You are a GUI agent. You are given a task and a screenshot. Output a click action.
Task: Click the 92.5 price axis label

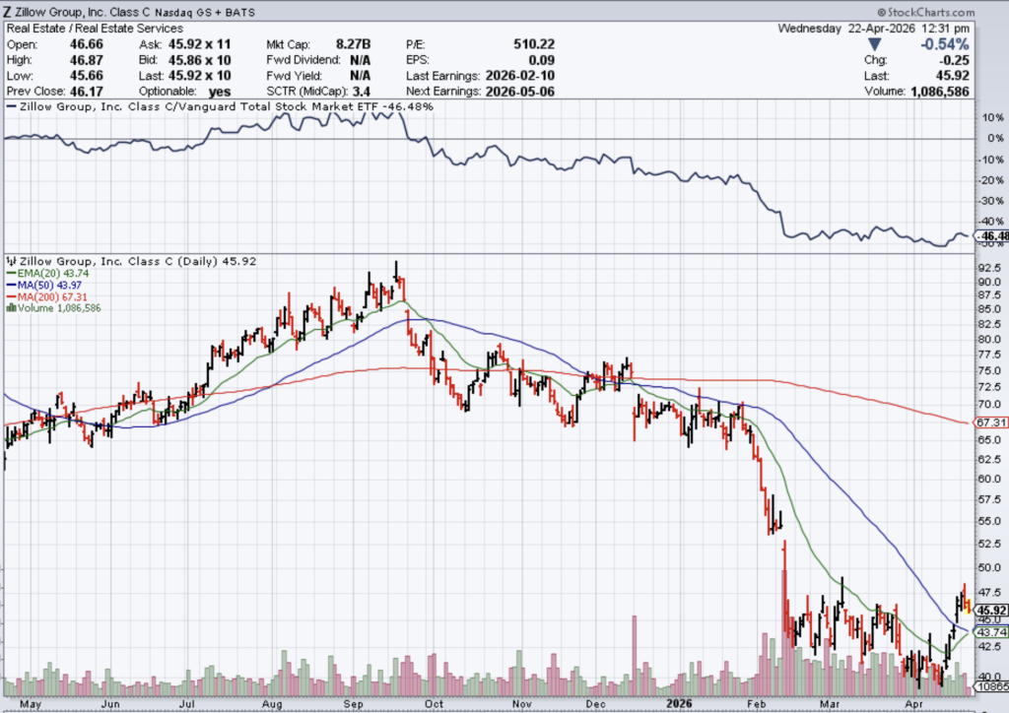(989, 268)
